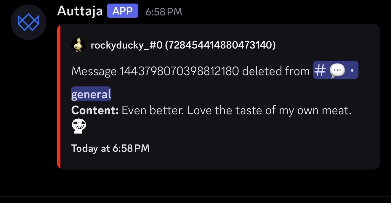Click the red embed color bar
391x203 pixels.
59,96
